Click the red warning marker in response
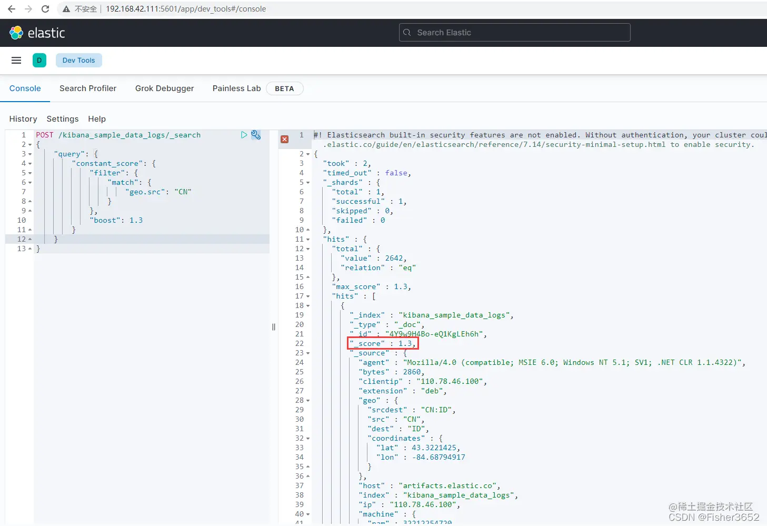 285,139
